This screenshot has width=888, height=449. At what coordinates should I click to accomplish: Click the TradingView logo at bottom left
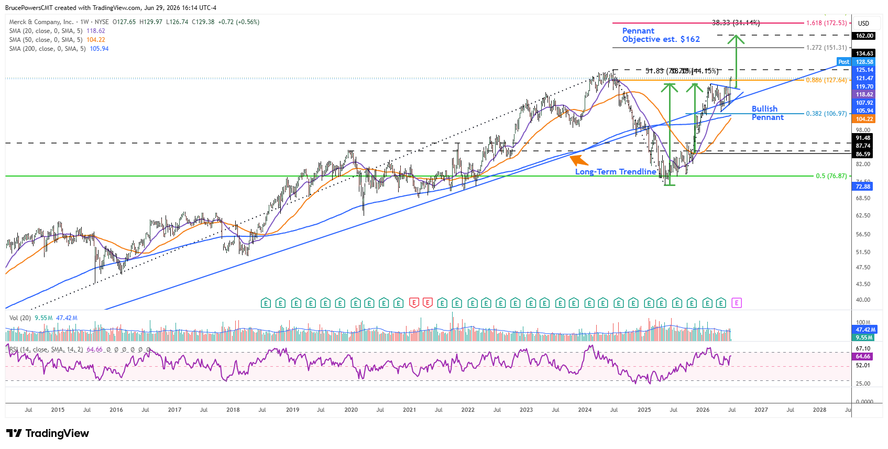48,433
